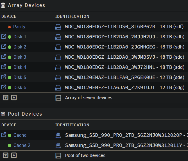Click the Array Devices stack icon

pyautogui.click(x=3, y=5)
